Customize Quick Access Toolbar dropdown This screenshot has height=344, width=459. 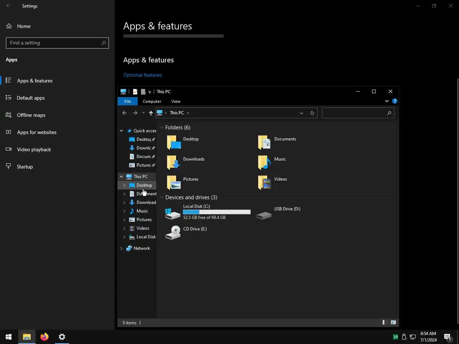(150, 92)
